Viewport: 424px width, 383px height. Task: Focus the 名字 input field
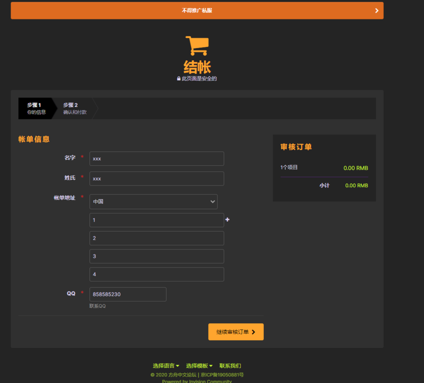(x=156, y=158)
